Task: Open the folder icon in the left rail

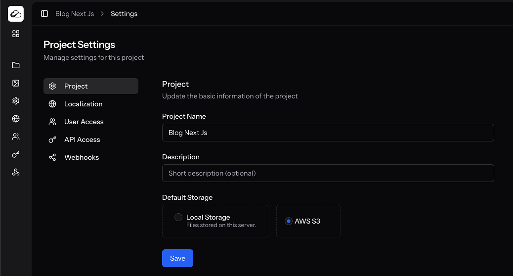Action: (16, 65)
